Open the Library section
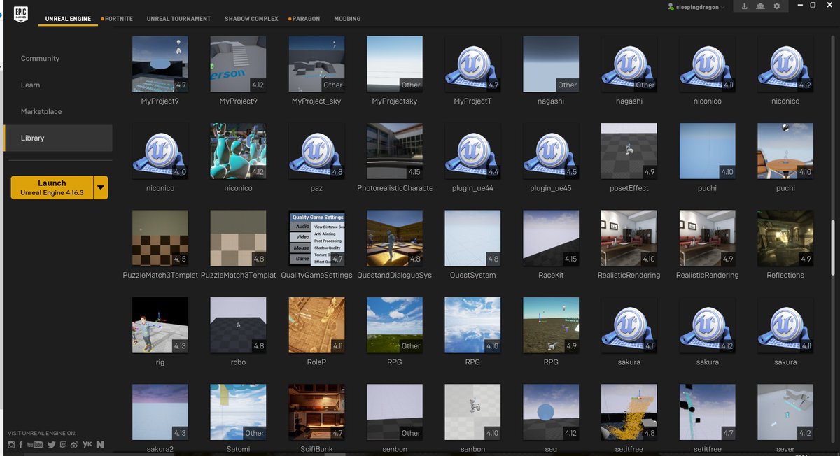The image size is (840, 456). (57, 138)
